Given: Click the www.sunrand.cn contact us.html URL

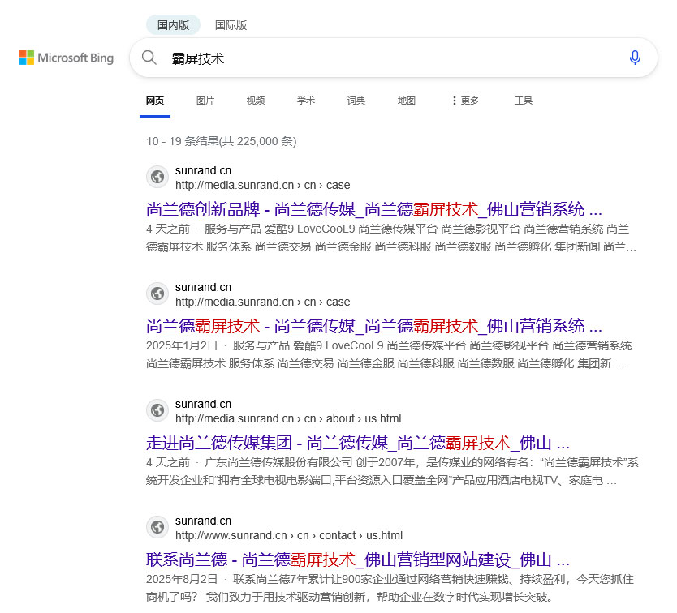Looking at the screenshot, I should point(289,535).
